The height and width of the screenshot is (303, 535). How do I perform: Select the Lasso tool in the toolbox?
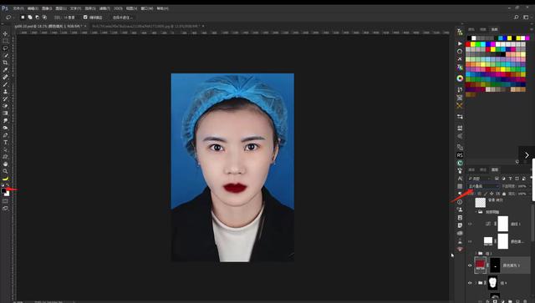[5, 48]
